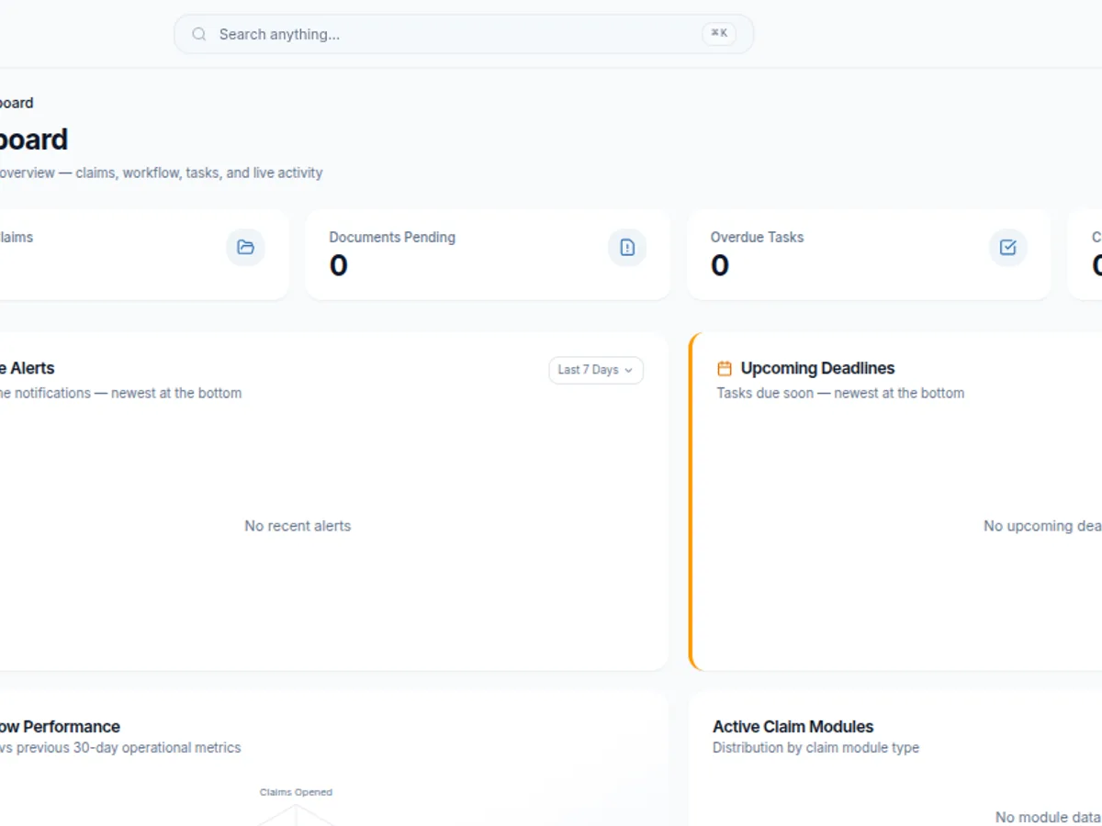This screenshot has height=826, width=1102.
Task: Open the Documents Pending card
Action: click(x=488, y=254)
